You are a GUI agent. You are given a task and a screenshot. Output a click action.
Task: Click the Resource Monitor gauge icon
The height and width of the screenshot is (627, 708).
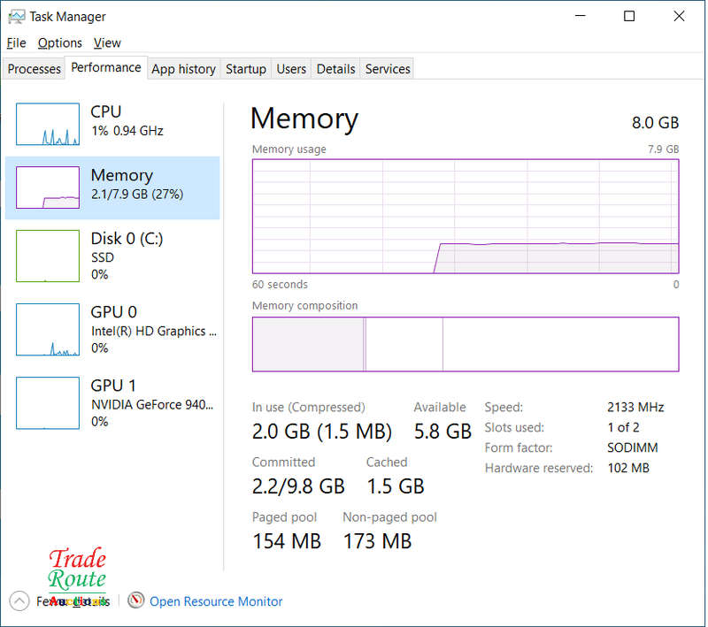tap(135, 600)
